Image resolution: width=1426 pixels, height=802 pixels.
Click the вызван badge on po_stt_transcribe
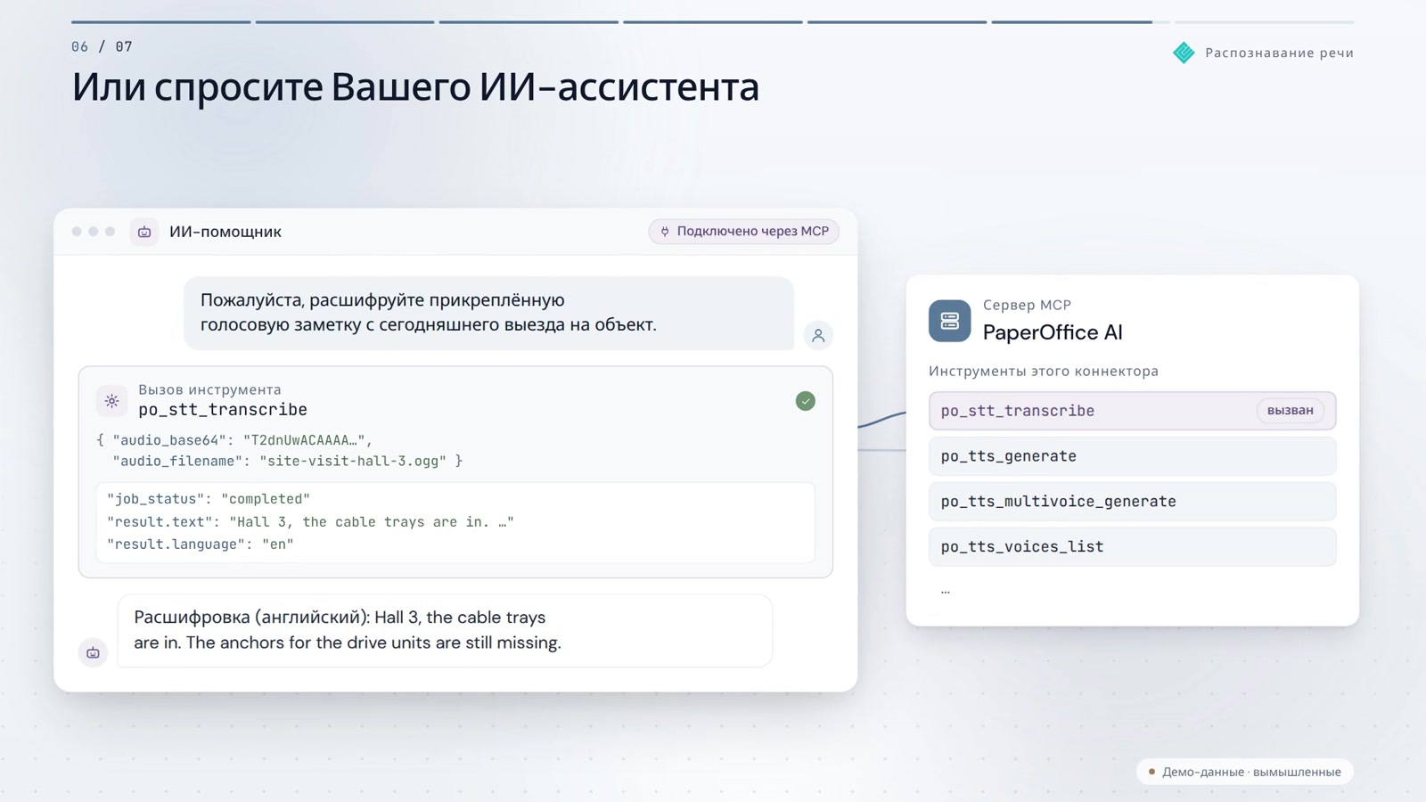click(x=1290, y=411)
